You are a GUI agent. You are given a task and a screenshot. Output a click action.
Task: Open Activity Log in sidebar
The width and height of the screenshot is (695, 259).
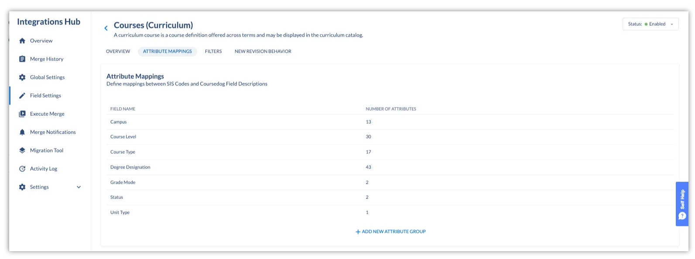point(44,169)
